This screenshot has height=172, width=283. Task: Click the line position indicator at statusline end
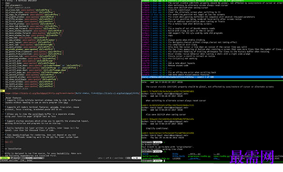[x=136, y=158]
